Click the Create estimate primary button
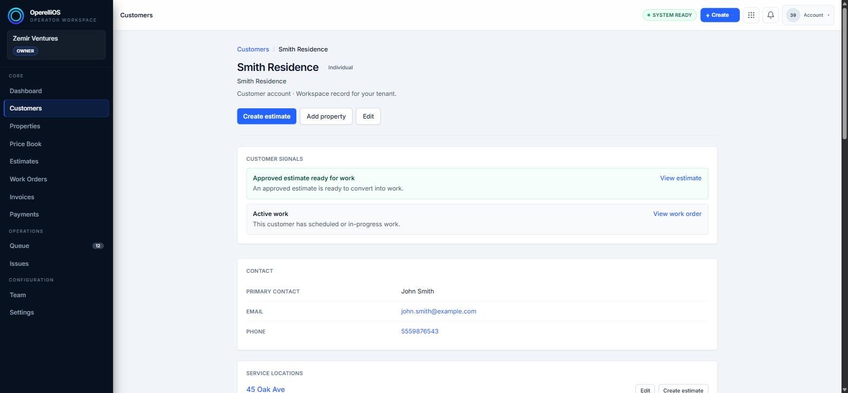Viewport: 848px width, 393px height. [267, 116]
